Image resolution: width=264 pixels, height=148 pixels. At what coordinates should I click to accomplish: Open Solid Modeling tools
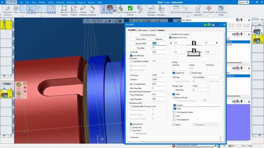92,10
